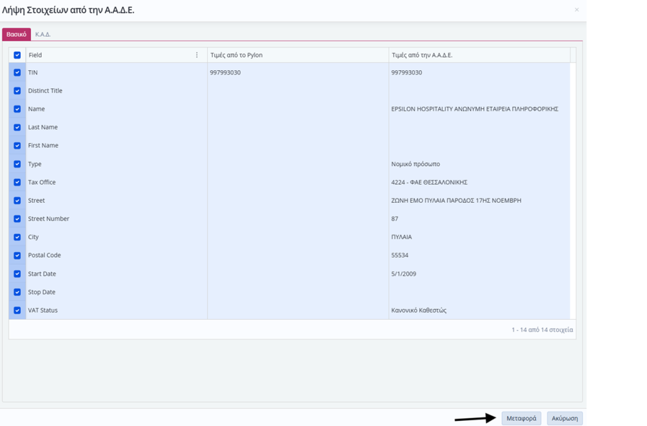This screenshot has height=426, width=647.
Task: Close the Λήψη Στοιχείων dialog
Action: tap(576, 10)
